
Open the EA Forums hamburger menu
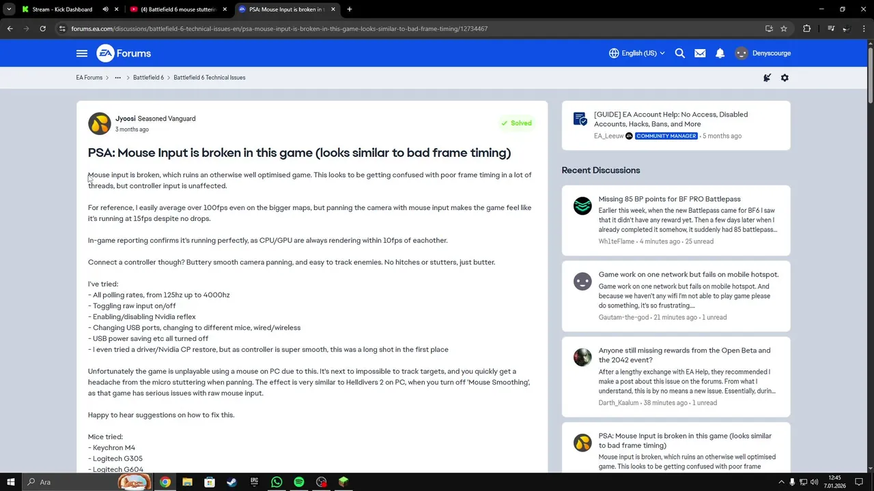82,53
